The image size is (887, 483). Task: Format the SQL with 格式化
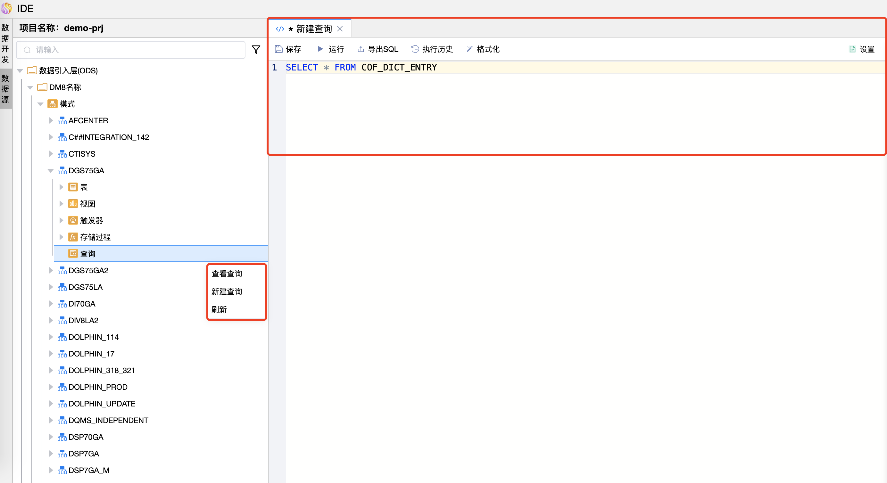[482, 49]
